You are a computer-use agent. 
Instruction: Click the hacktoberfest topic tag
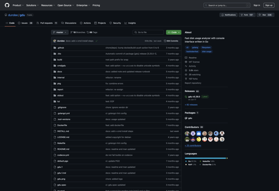[x=192, y=52]
